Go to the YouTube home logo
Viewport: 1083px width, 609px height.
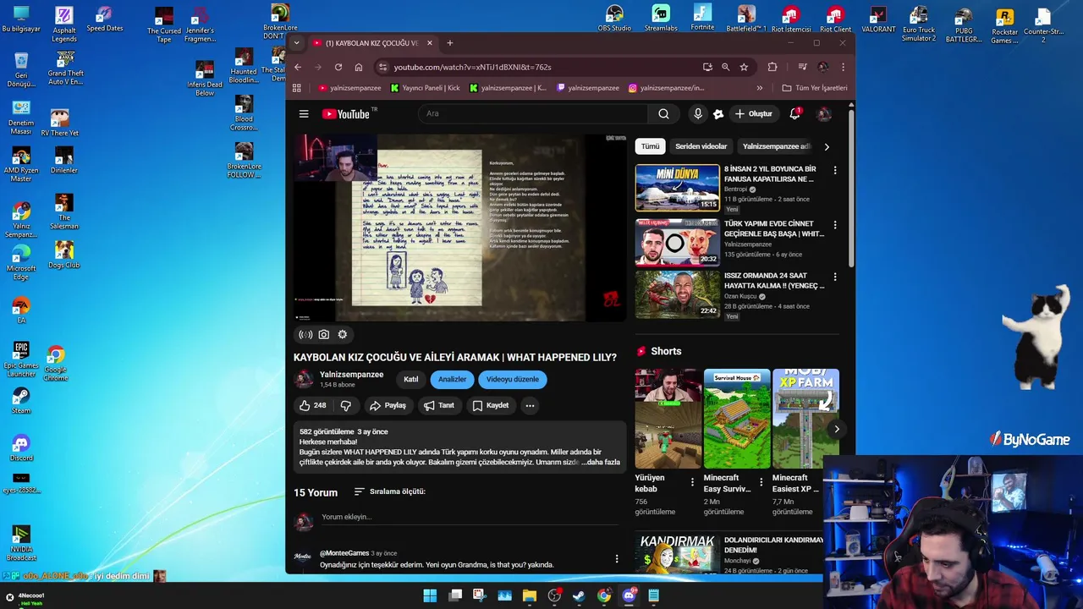coord(348,113)
